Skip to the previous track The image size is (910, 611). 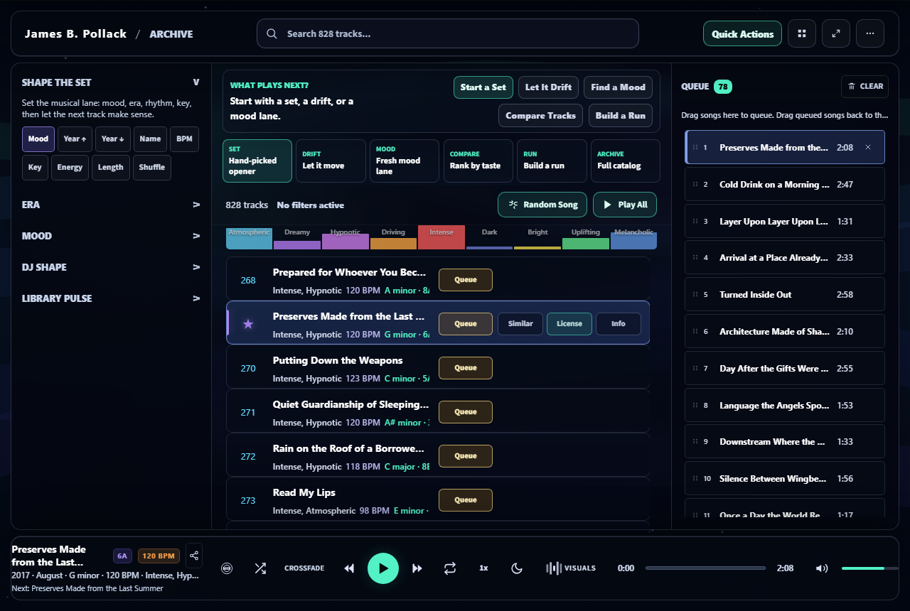pyautogui.click(x=349, y=568)
